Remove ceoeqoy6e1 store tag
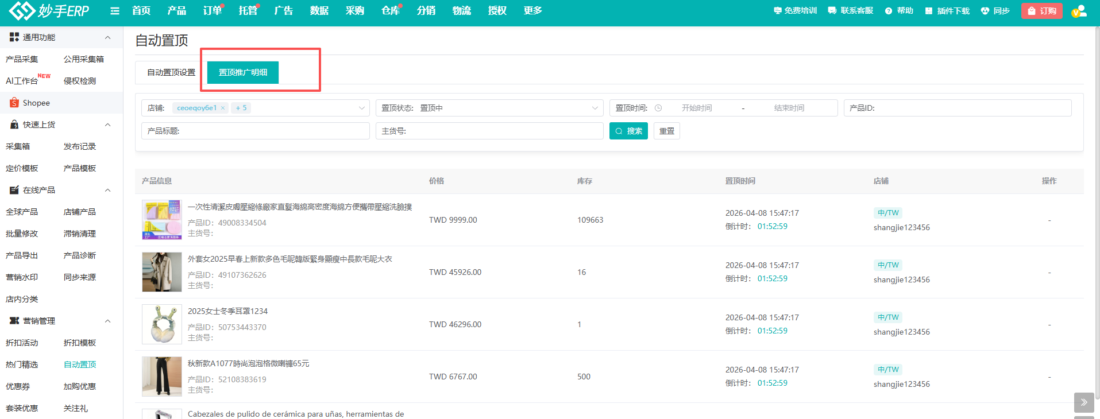The height and width of the screenshot is (419, 1100). pos(223,108)
